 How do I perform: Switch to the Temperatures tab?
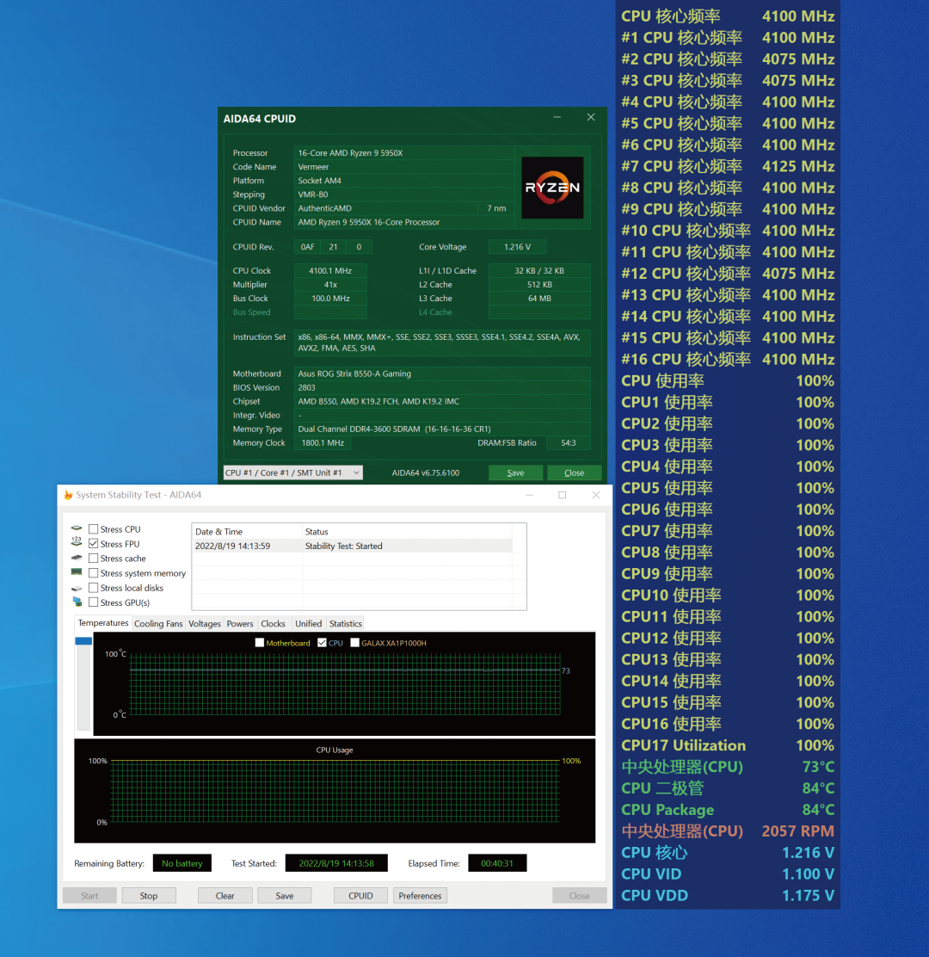click(103, 623)
